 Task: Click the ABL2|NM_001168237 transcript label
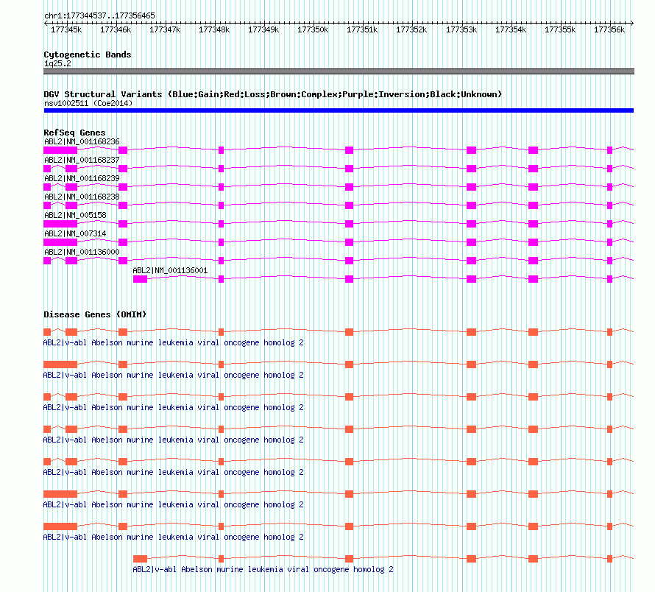pos(82,160)
